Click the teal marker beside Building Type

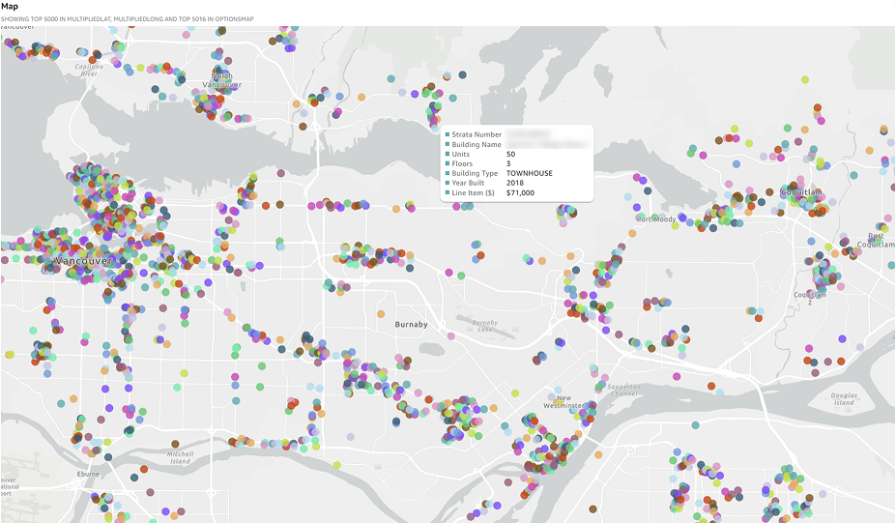[x=448, y=173]
